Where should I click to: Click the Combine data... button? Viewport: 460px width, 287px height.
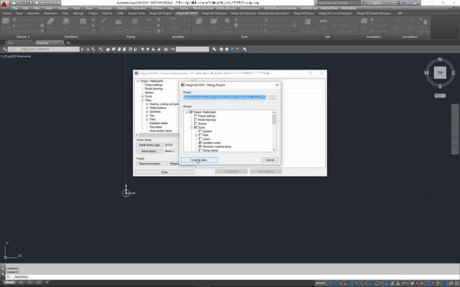pos(200,160)
